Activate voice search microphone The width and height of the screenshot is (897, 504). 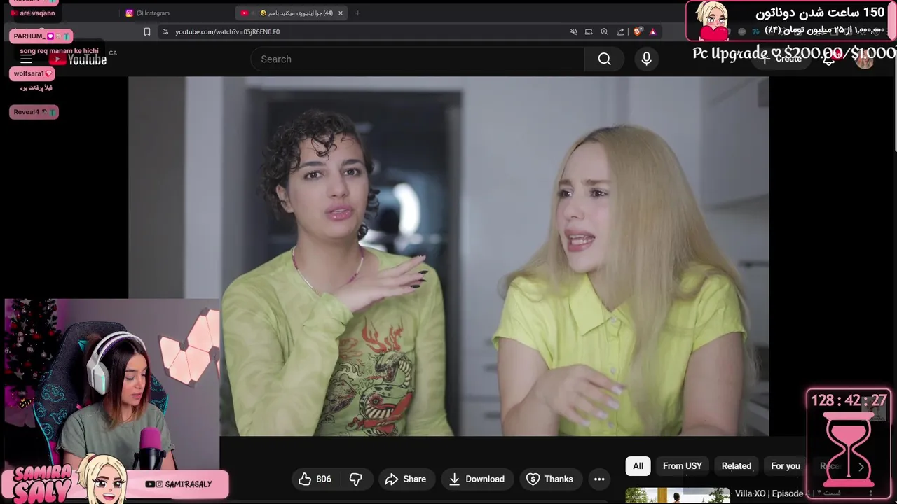click(646, 59)
